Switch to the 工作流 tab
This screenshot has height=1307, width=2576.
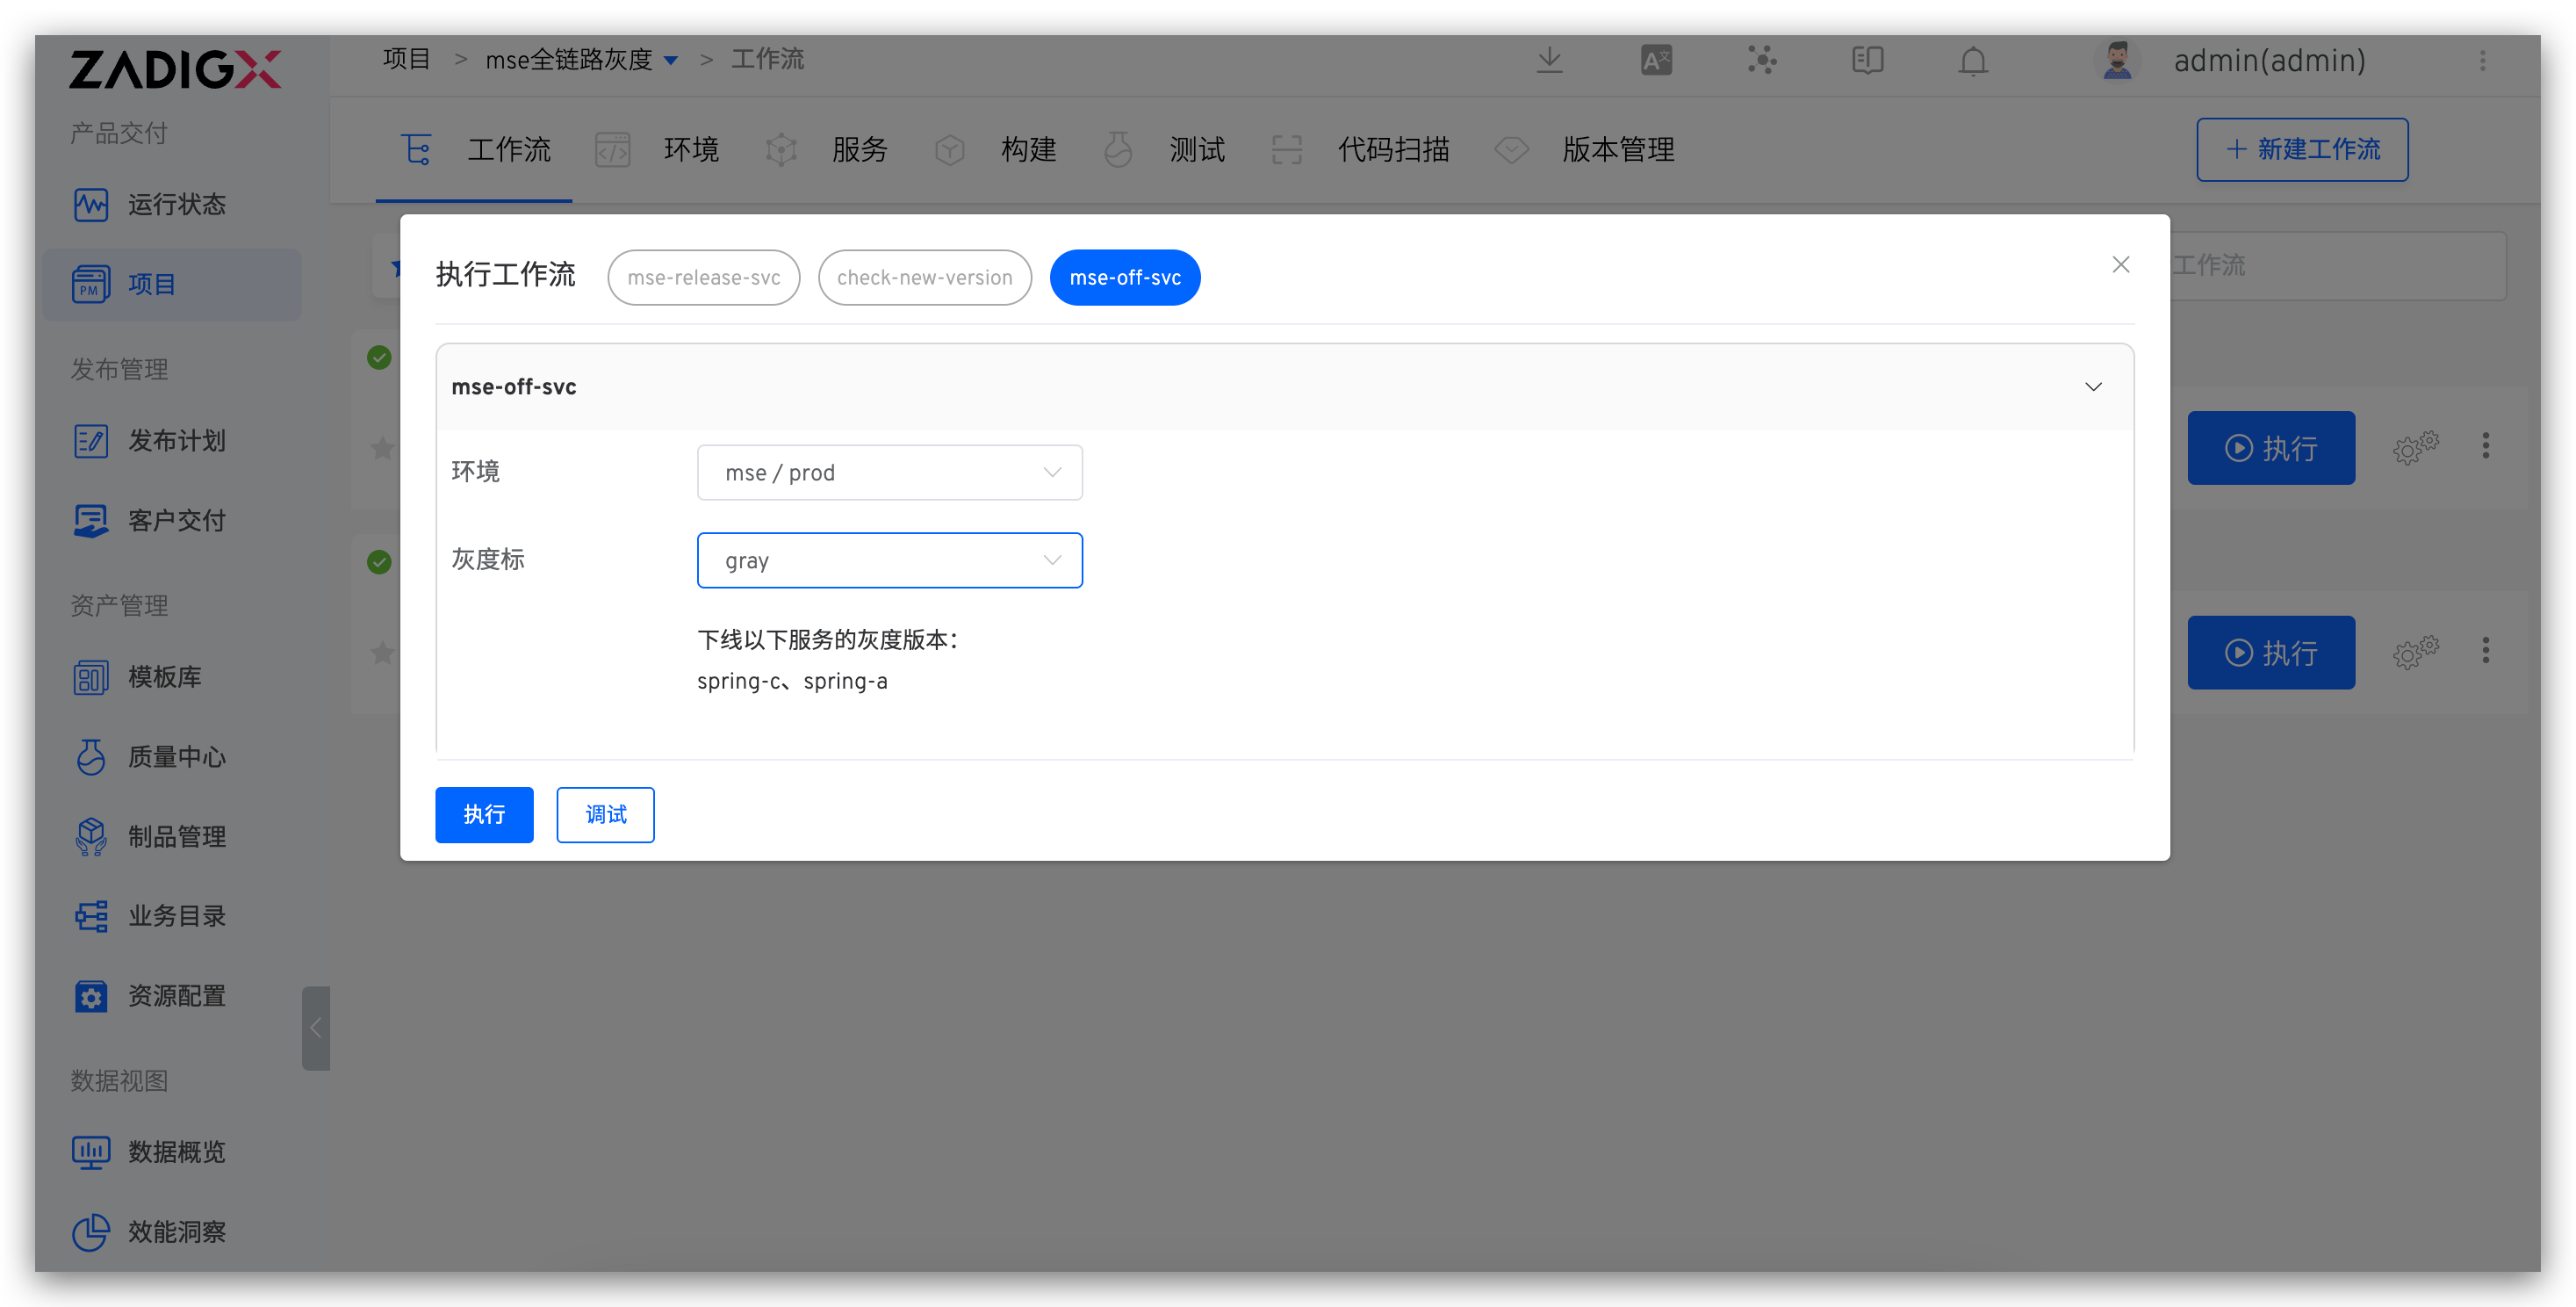tap(474, 150)
